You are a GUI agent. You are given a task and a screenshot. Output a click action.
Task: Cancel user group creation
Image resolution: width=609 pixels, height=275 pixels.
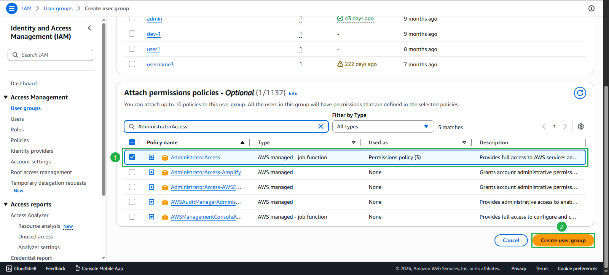511,240
